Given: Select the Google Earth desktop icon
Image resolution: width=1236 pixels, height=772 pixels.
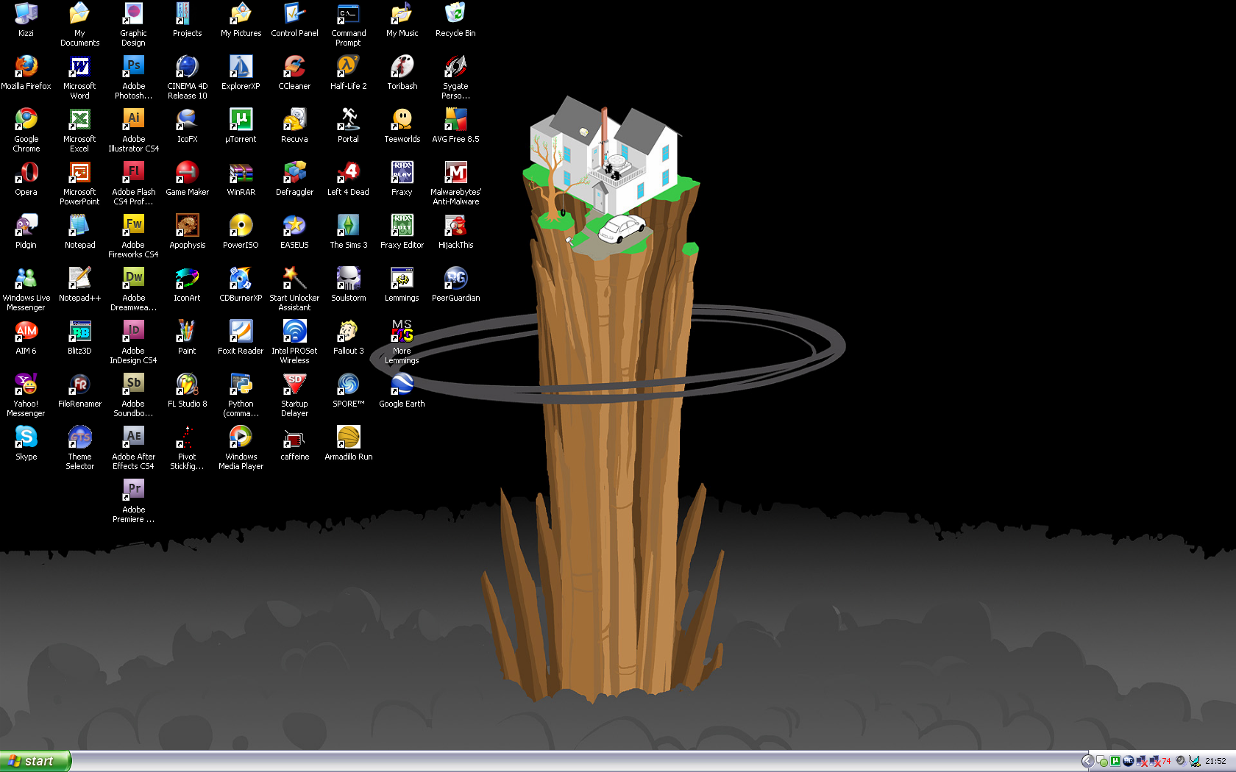Looking at the screenshot, I should [x=402, y=385].
